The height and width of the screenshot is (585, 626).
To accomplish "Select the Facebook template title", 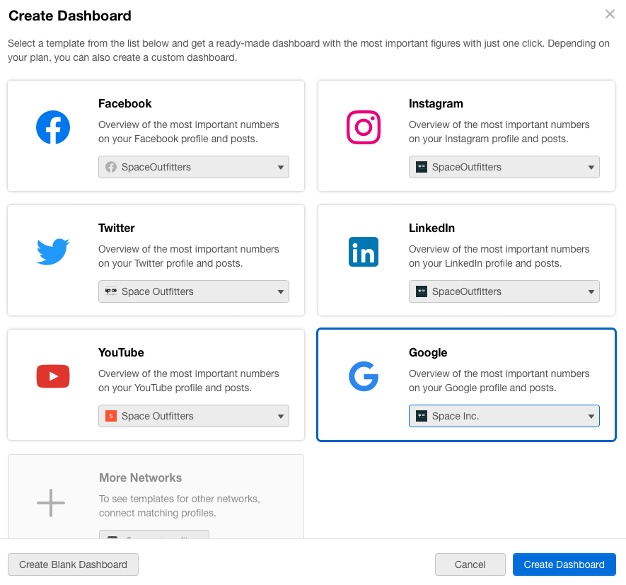I will 125,103.
